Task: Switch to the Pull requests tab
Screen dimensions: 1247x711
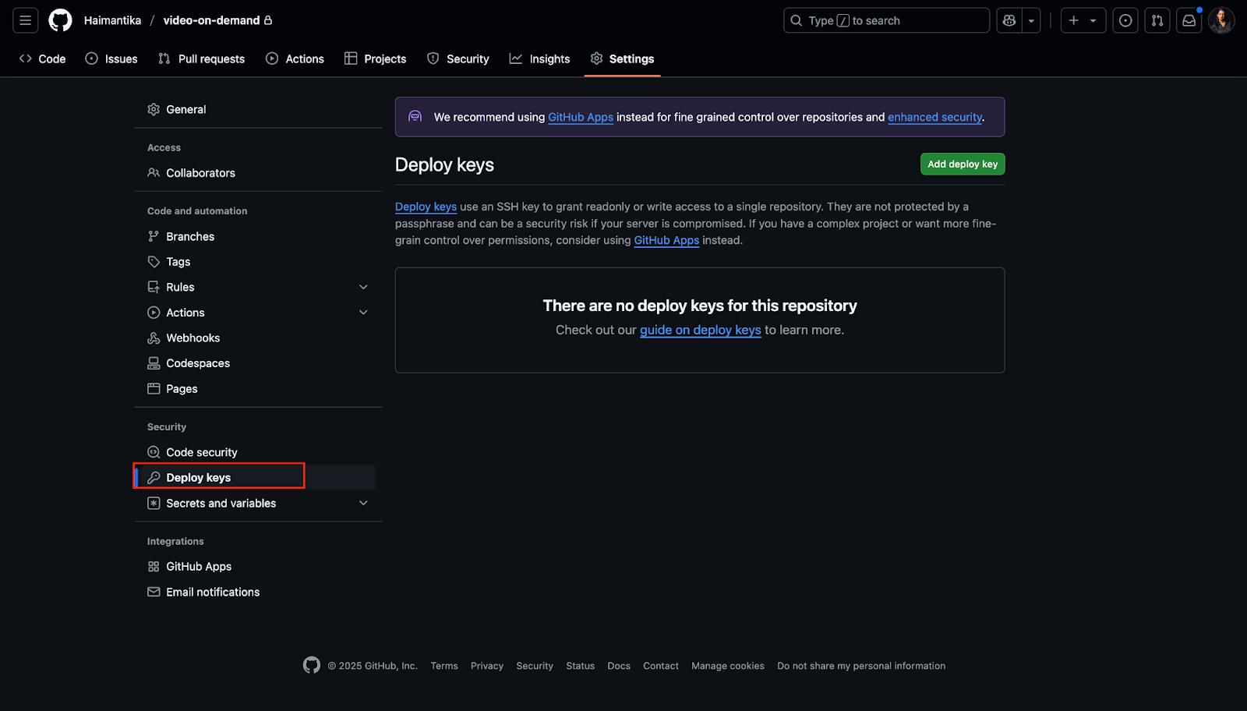Action: [201, 58]
